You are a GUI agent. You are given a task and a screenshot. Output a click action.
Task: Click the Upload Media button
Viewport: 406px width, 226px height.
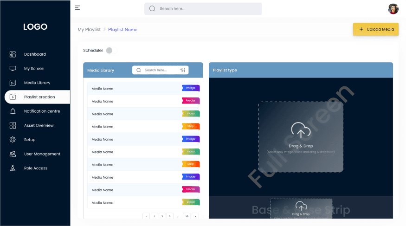(x=376, y=29)
